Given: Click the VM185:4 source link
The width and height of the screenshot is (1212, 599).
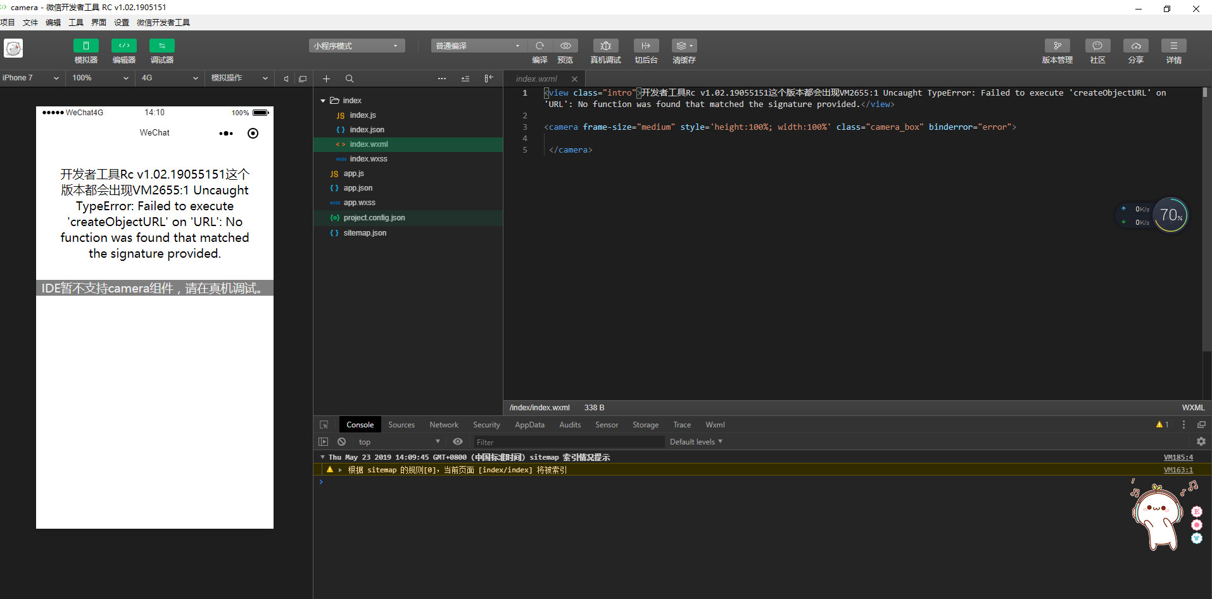Looking at the screenshot, I should point(1178,457).
